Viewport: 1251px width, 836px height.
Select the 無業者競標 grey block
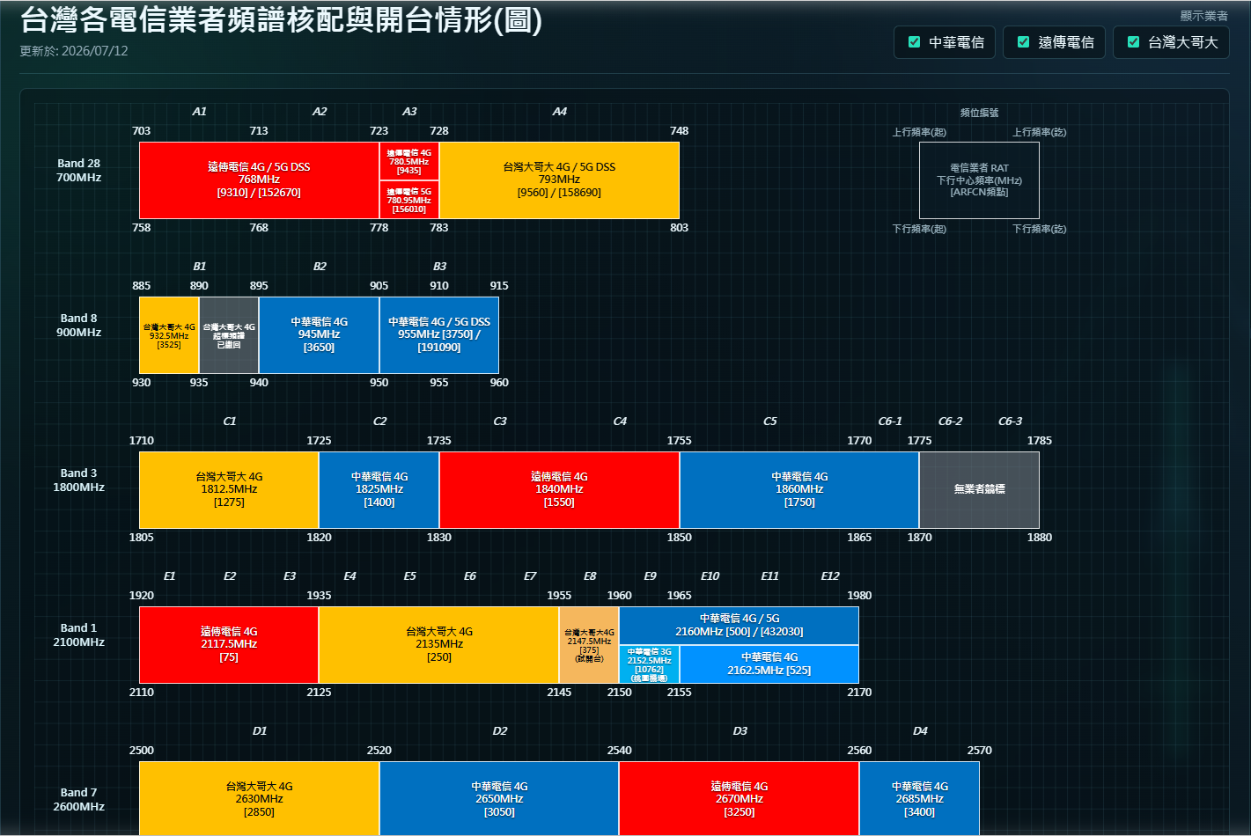pyautogui.click(x=979, y=490)
